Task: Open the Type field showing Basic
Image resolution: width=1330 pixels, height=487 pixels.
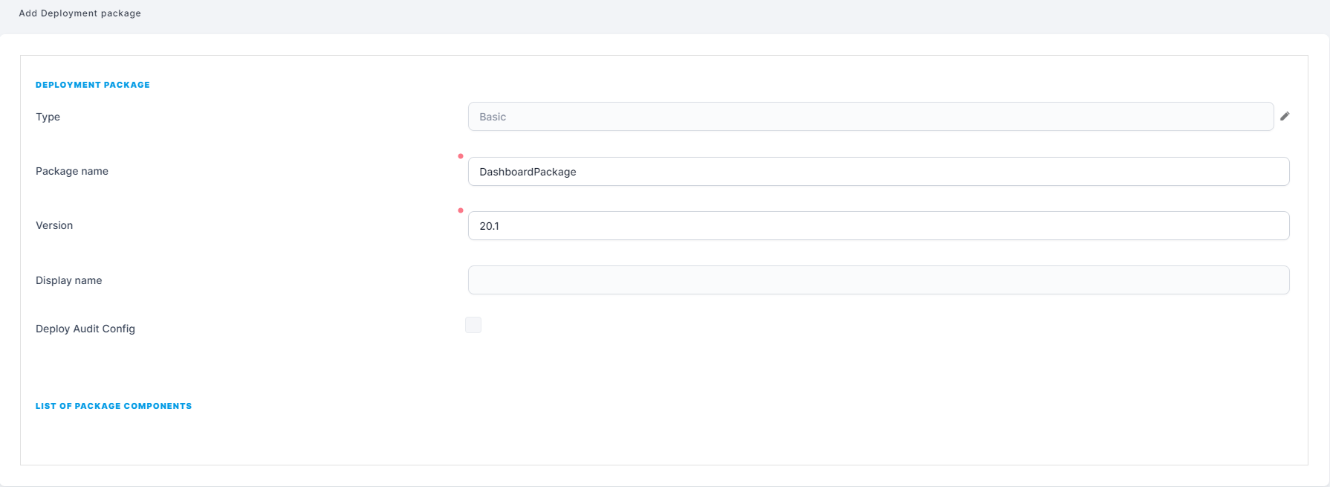Action: pos(870,117)
